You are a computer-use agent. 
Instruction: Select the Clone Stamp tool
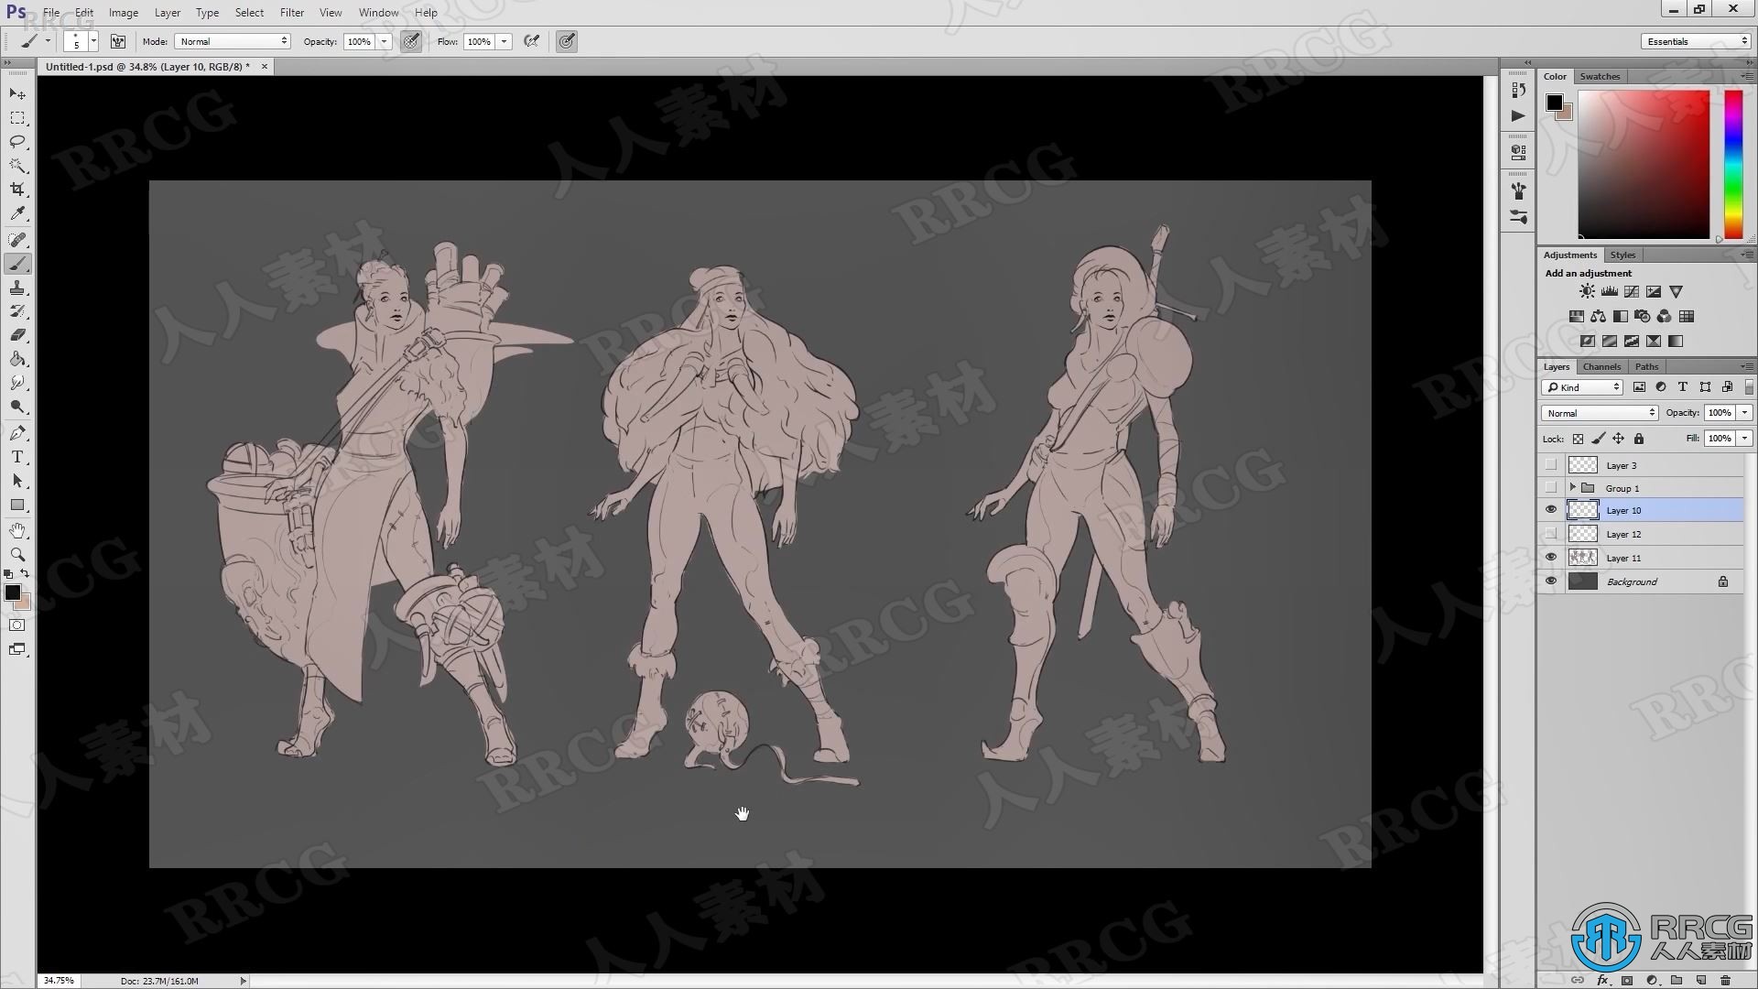(x=17, y=288)
